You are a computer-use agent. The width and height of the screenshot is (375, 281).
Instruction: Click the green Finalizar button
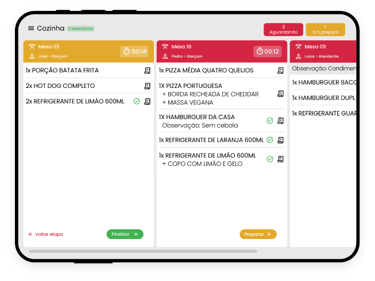125,234
